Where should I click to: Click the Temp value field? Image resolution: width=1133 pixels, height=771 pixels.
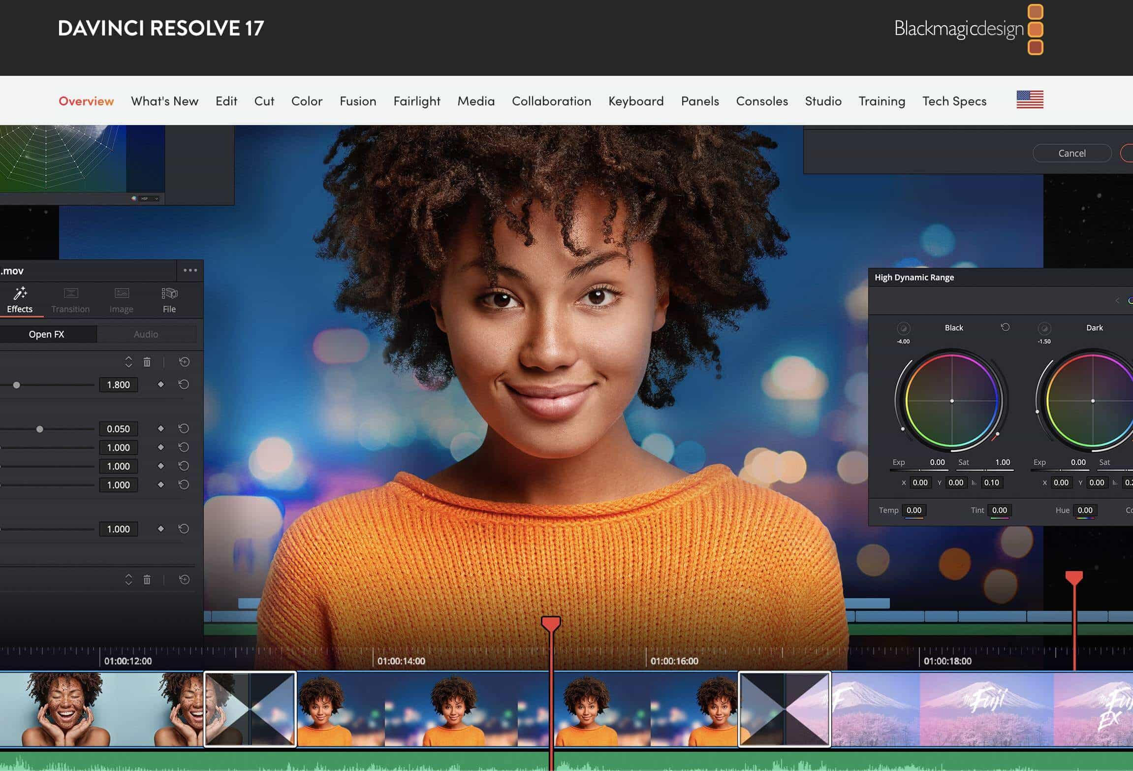coord(914,511)
